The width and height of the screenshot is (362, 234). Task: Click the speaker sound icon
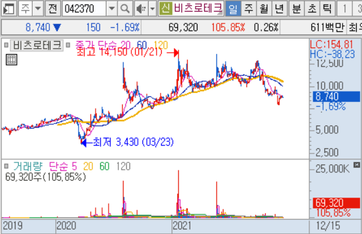(141, 9)
